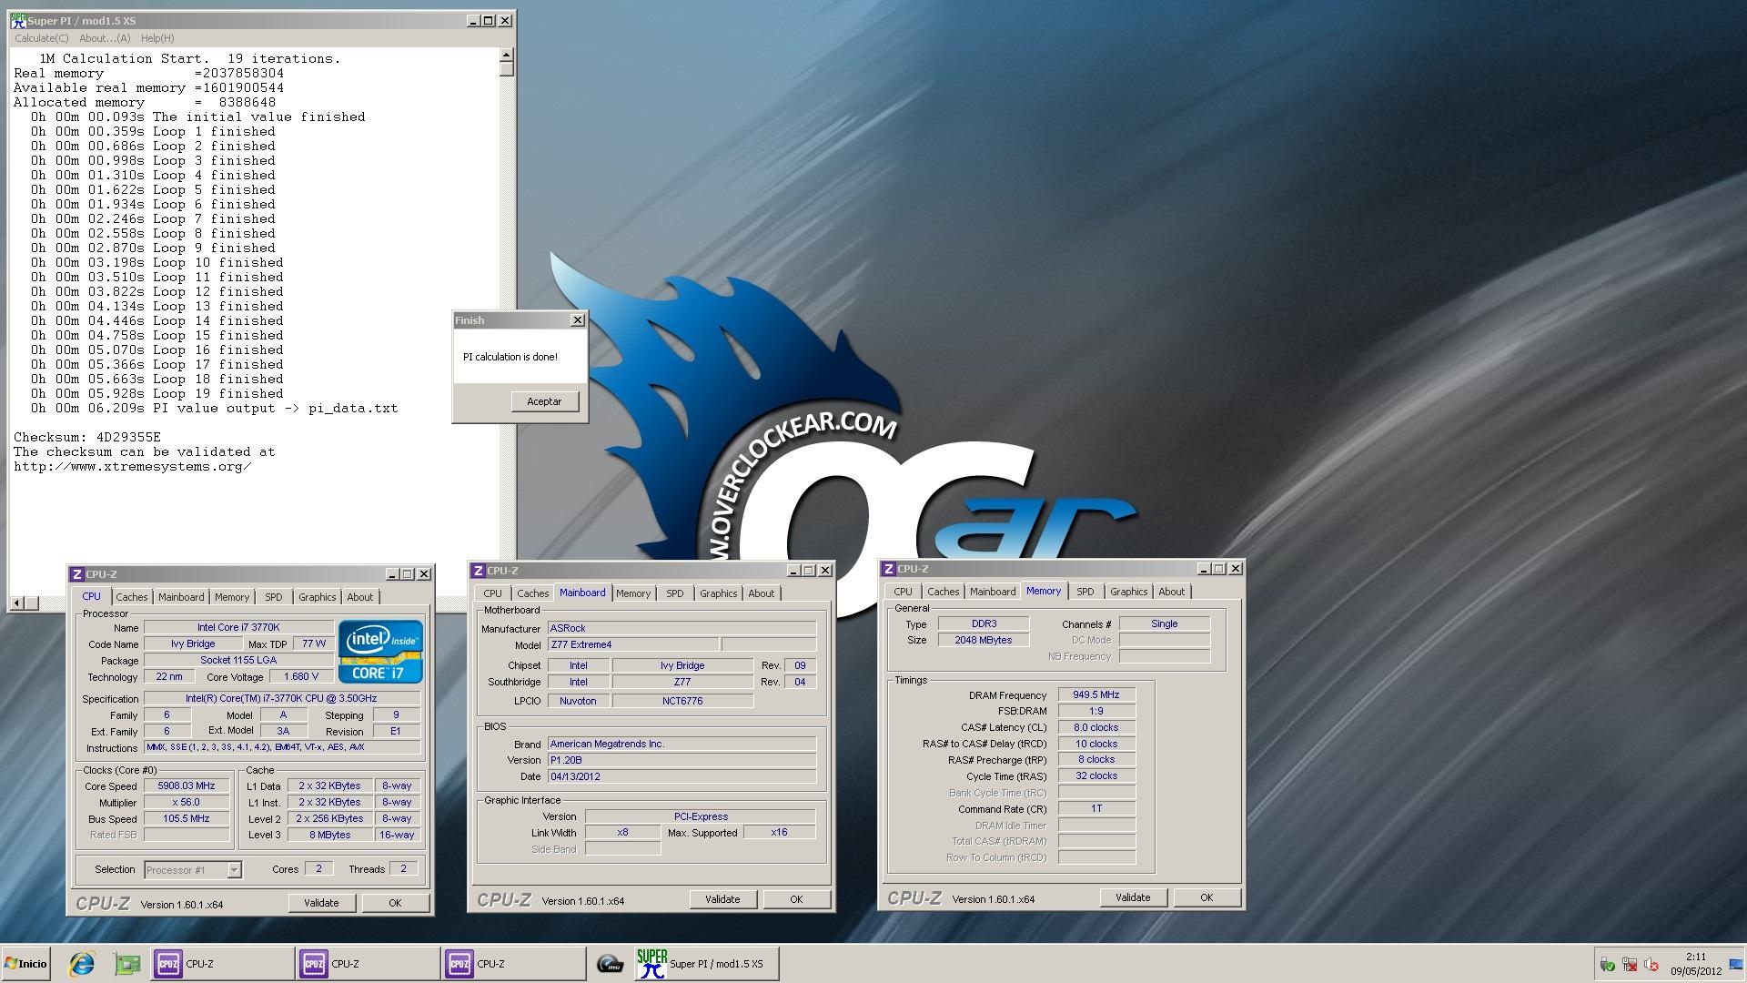Switch to About tab in CPU window
Screen dimensions: 1747x983
pyautogui.click(x=360, y=597)
